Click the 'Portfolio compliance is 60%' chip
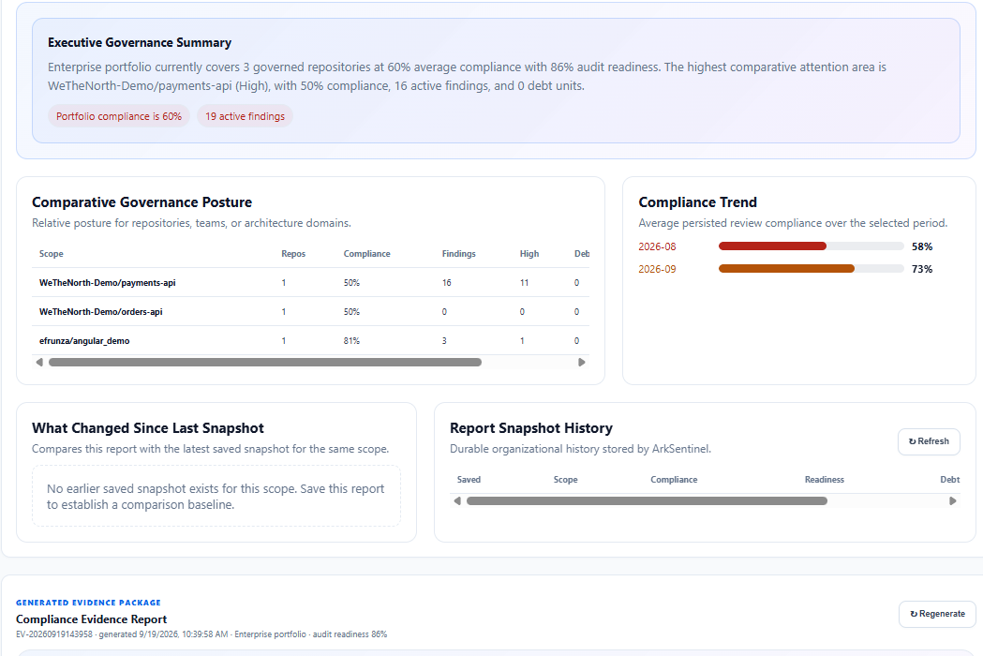The width and height of the screenshot is (983, 656). (119, 116)
